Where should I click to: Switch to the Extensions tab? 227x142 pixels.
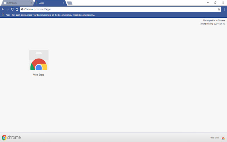point(17,3)
